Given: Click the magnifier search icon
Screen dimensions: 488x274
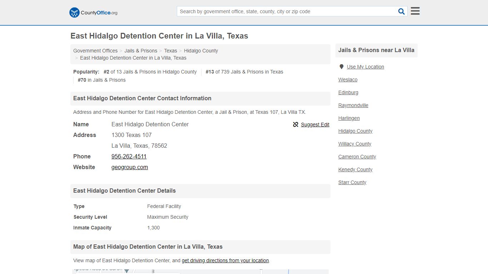Looking at the screenshot, I should 402,11.
